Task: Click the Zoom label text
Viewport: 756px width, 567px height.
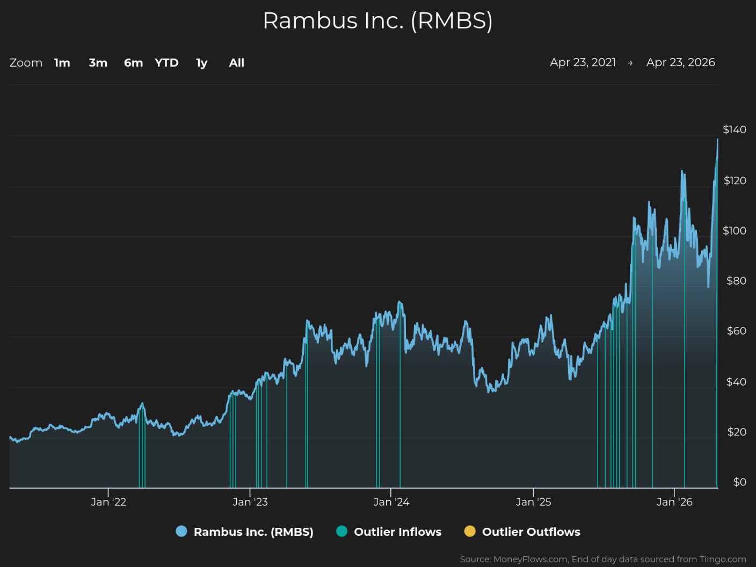Action: tap(26, 63)
